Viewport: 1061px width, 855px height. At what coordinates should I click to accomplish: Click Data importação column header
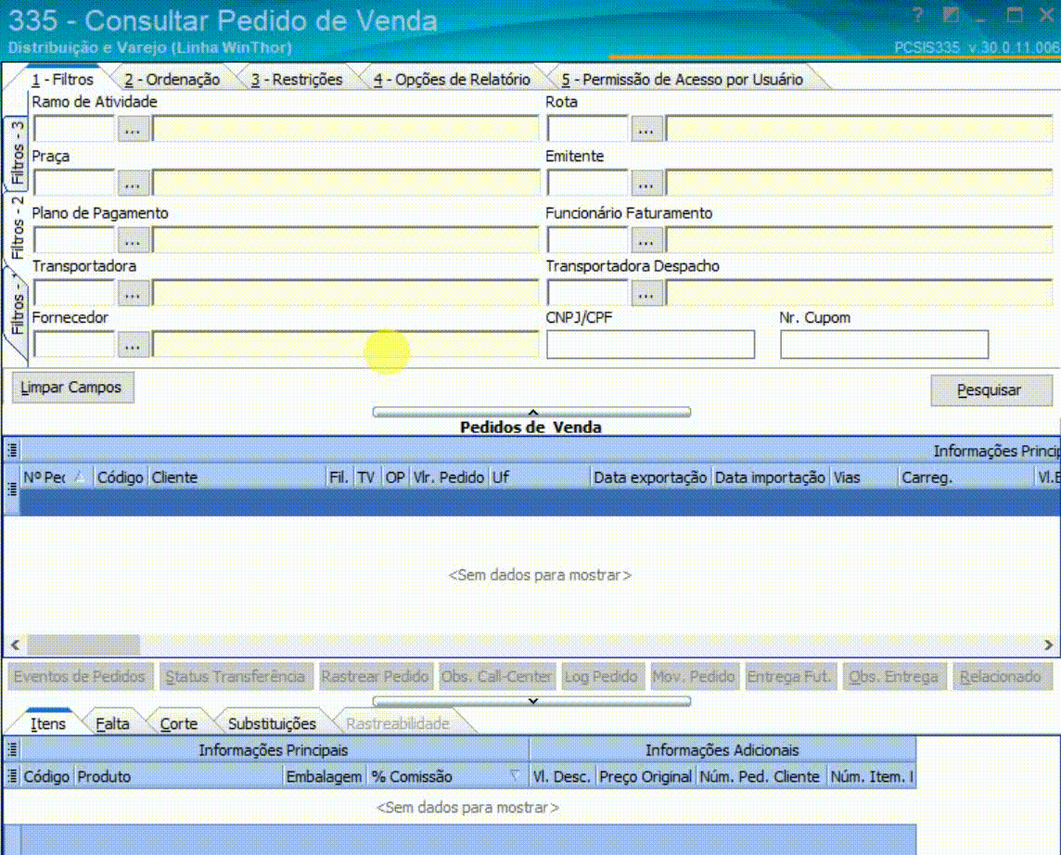770,477
